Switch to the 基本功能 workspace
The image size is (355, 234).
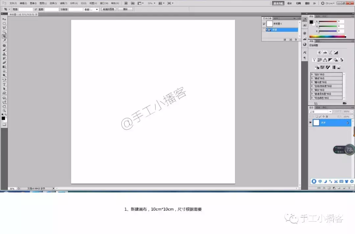tap(278, 3)
